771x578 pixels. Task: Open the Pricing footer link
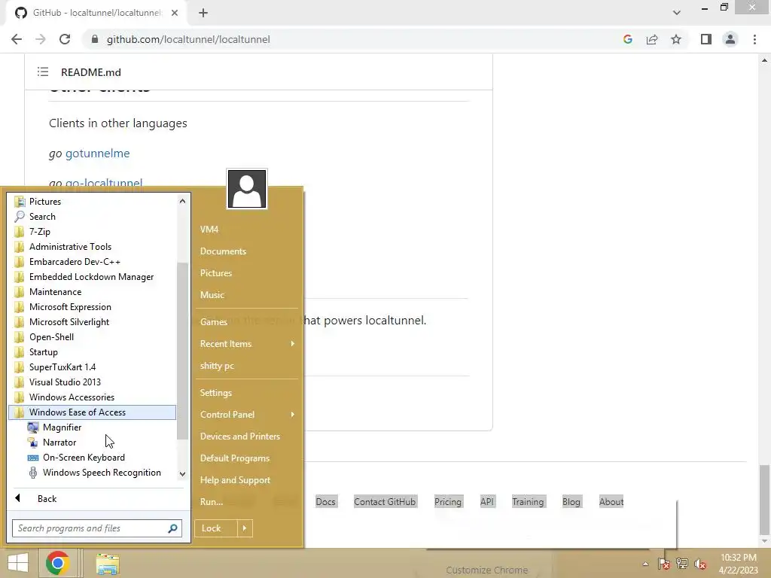coord(447,502)
